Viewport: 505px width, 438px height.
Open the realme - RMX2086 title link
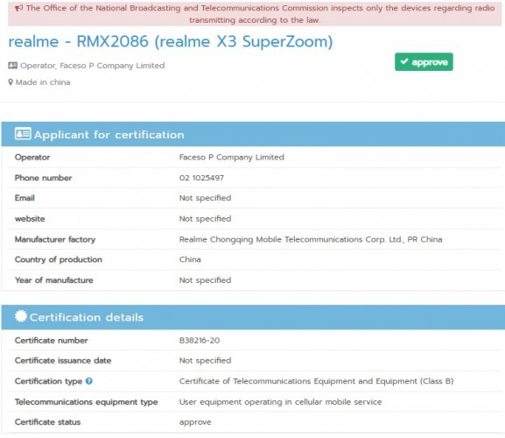pyautogui.click(x=171, y=42)
